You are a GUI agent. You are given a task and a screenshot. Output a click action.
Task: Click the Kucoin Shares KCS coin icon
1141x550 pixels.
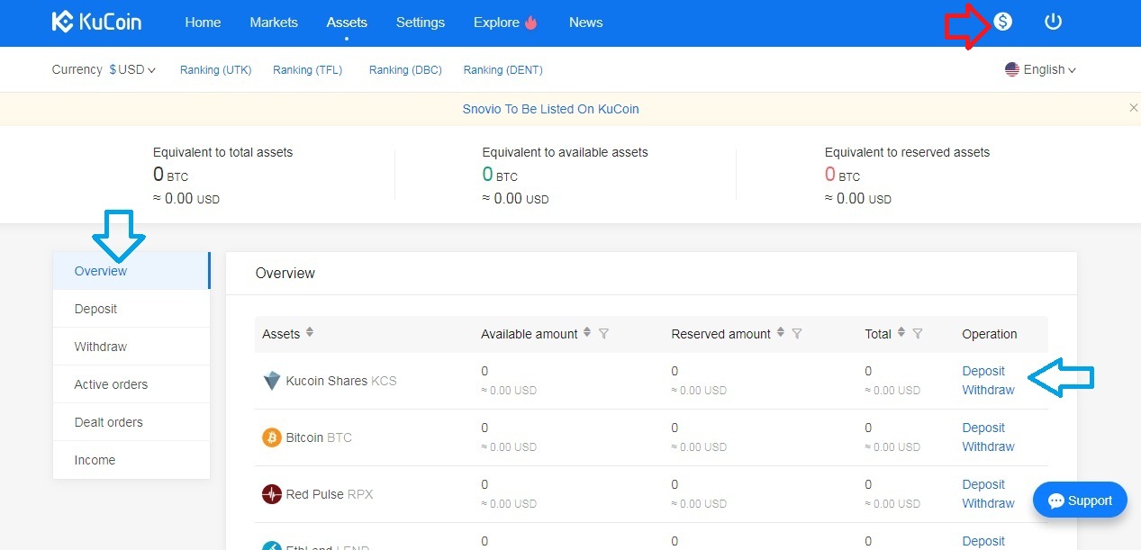pos(271,381)
